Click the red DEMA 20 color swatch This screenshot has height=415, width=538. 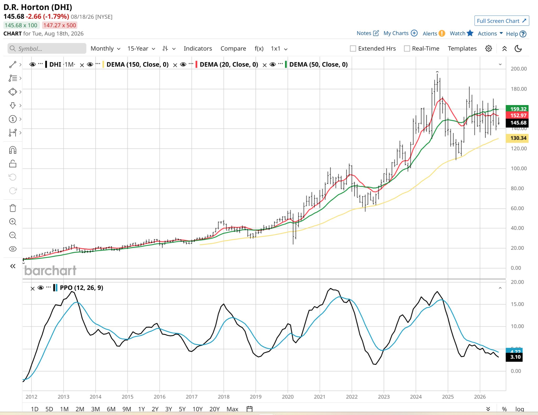tap(196, 64)
